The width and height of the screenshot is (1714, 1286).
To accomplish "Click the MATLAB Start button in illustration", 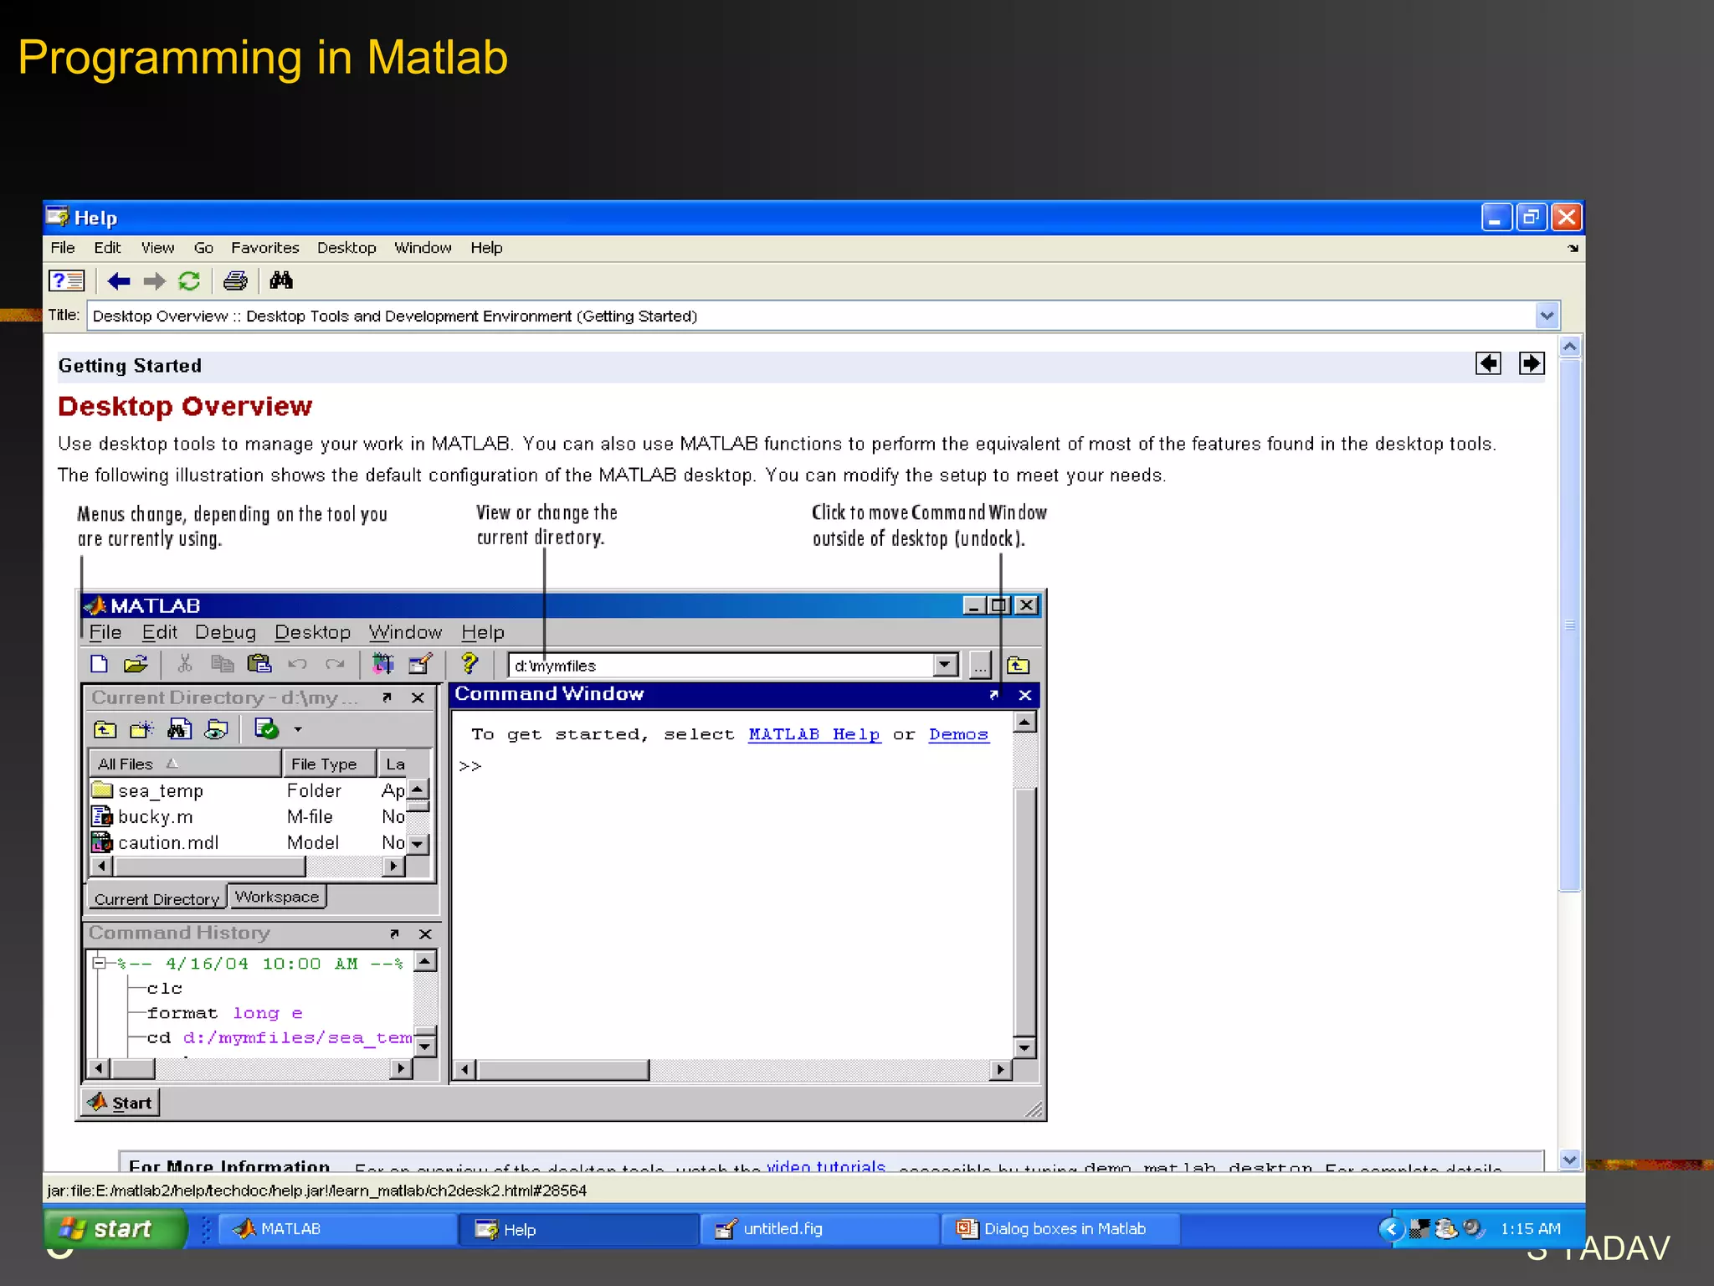I will (x=121, y=1103).
